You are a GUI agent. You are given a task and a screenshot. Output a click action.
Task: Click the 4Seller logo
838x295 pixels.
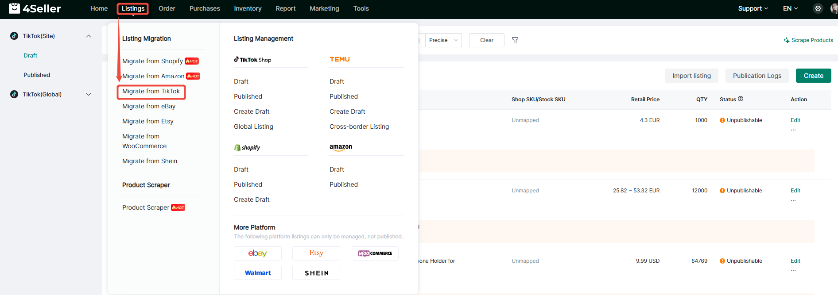point(35,8)
